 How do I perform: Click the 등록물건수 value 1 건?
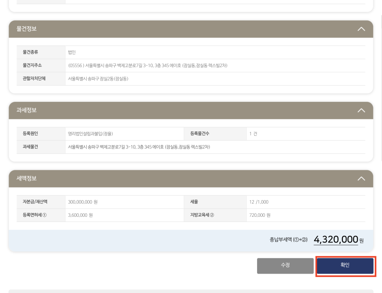point(253,133)
